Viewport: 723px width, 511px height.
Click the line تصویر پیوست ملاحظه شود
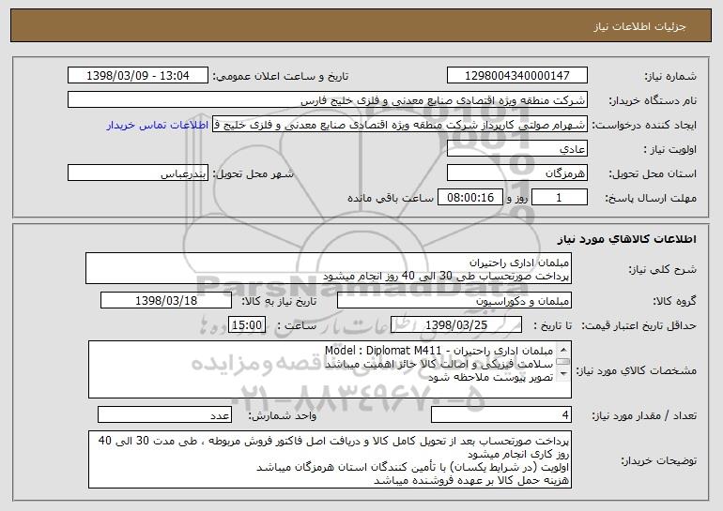pos(490,377)
